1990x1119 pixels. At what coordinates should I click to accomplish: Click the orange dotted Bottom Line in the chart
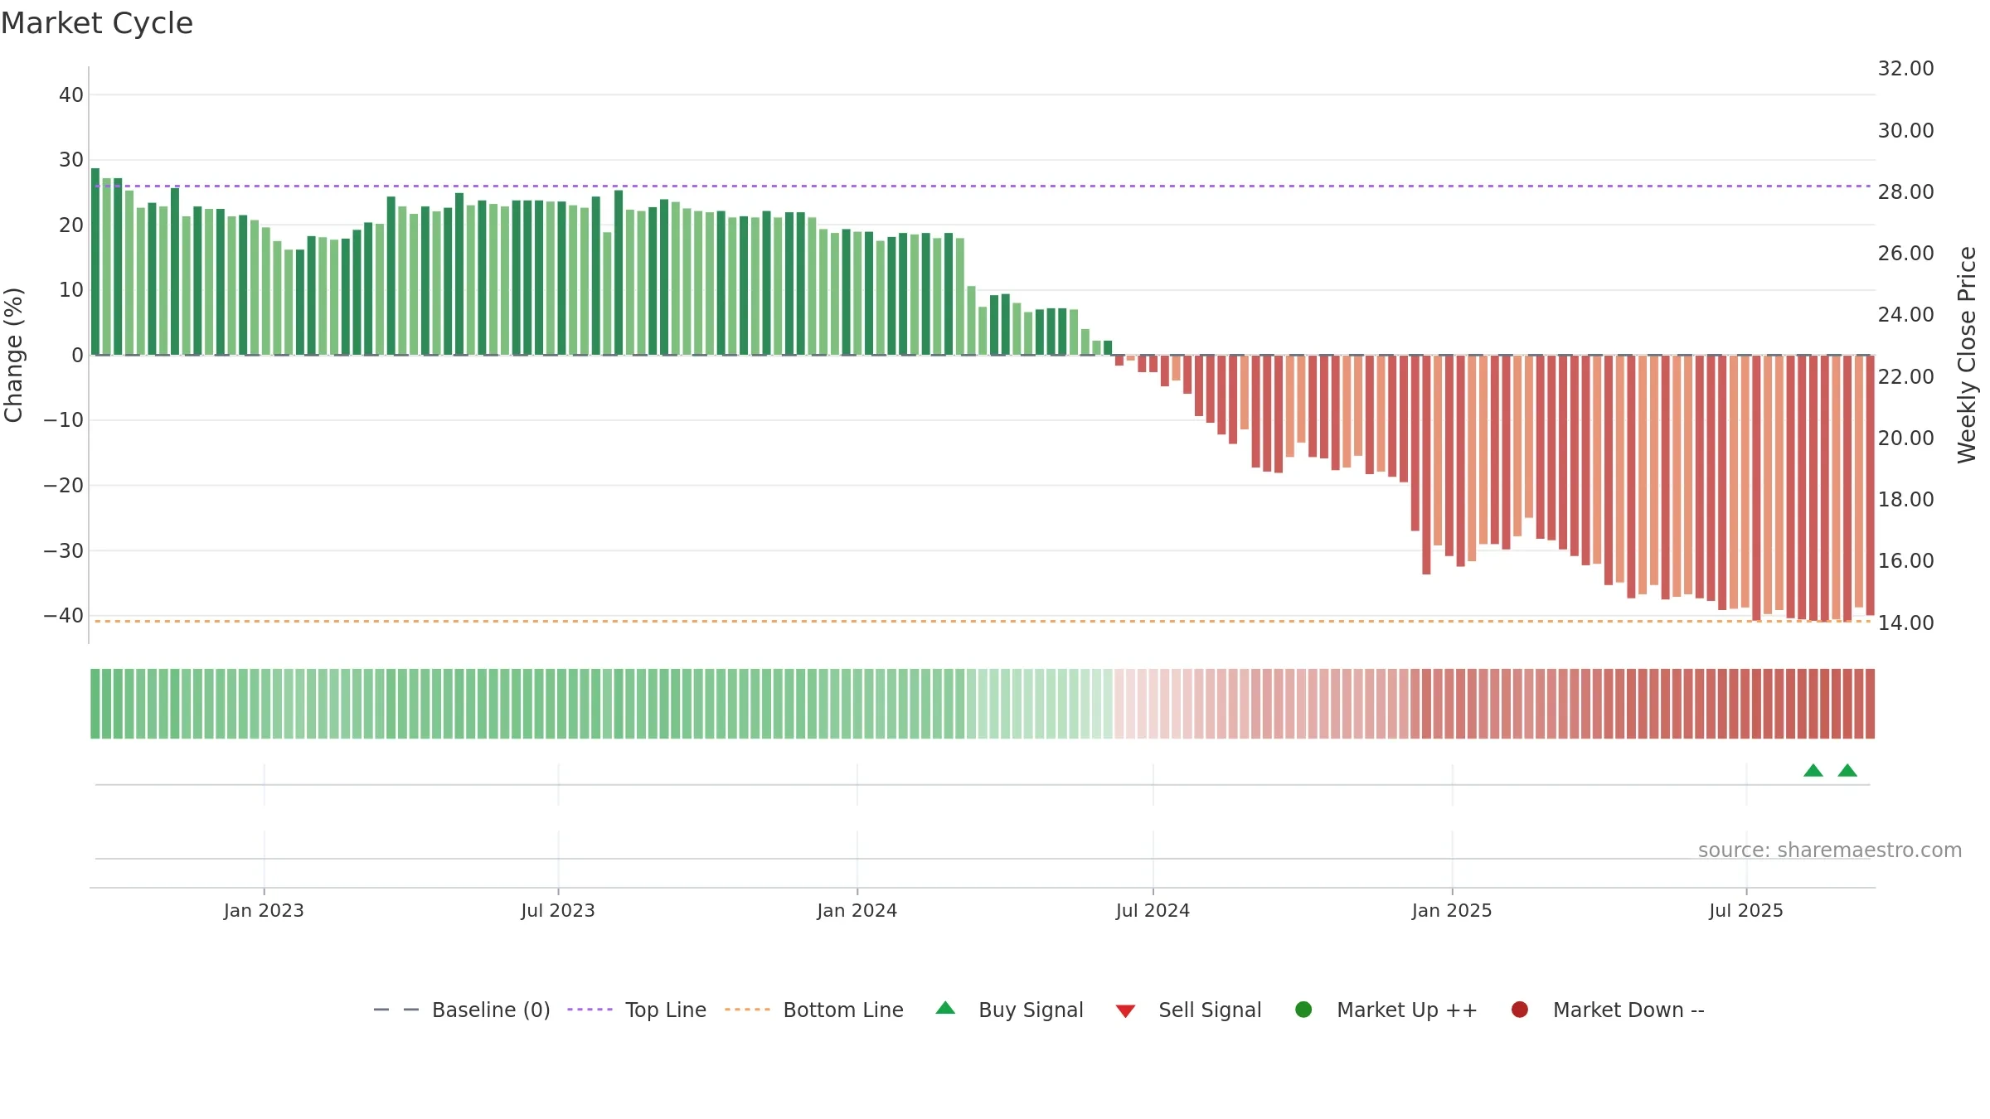pos(983,621)
